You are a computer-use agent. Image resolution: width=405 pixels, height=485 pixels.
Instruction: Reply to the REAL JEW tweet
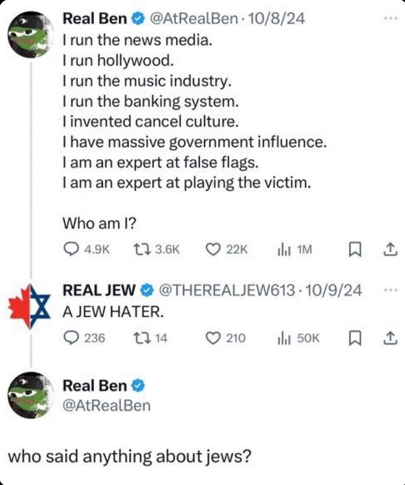84,338
